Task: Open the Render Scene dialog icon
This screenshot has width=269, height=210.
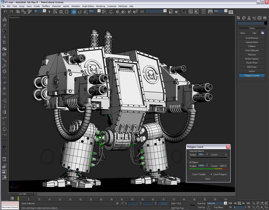Action: 210,12
